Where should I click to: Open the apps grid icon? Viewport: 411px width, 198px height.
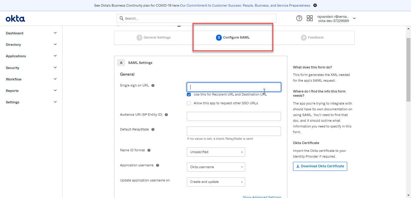click(310, 18)
